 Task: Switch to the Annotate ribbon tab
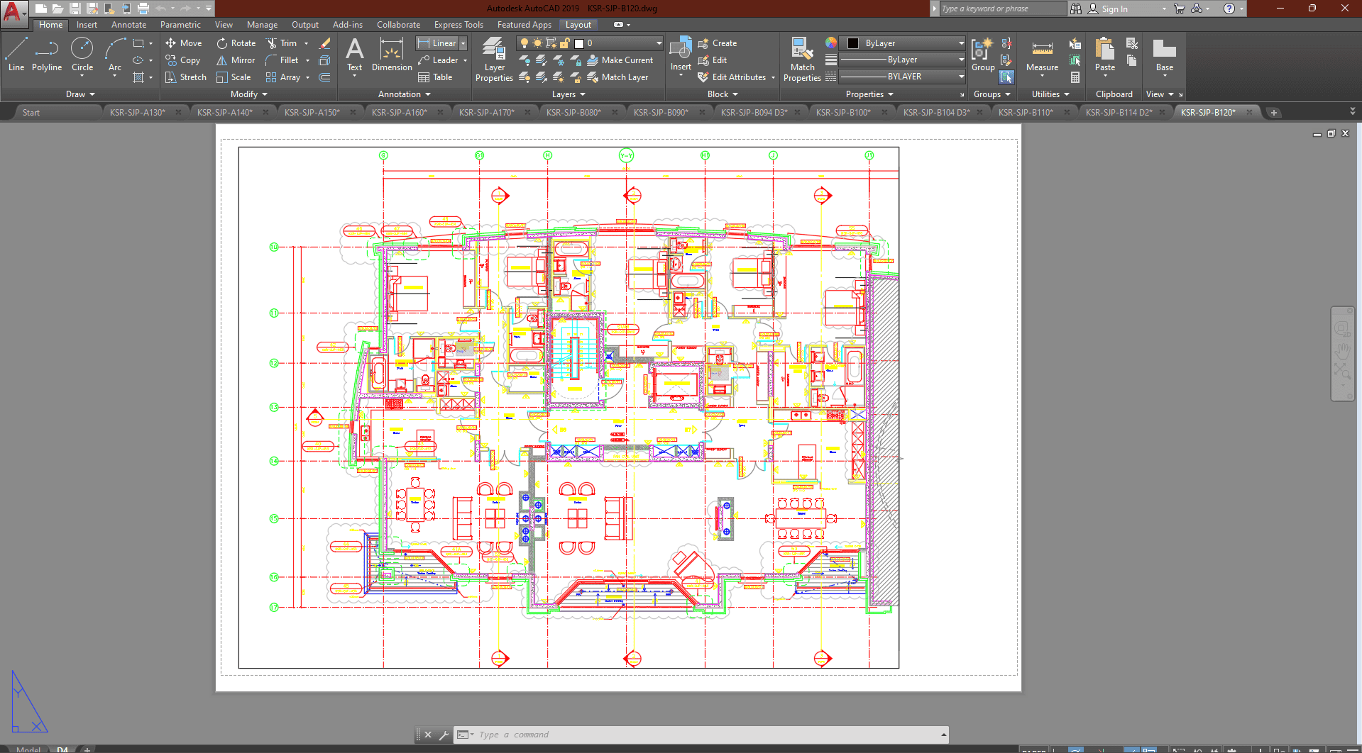pyautogui.click(x=128, y=25)
